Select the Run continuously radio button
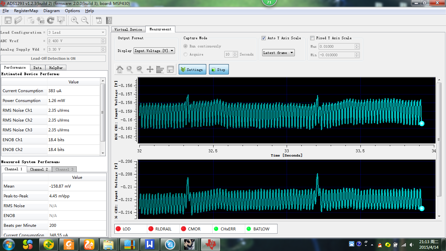 185,46
